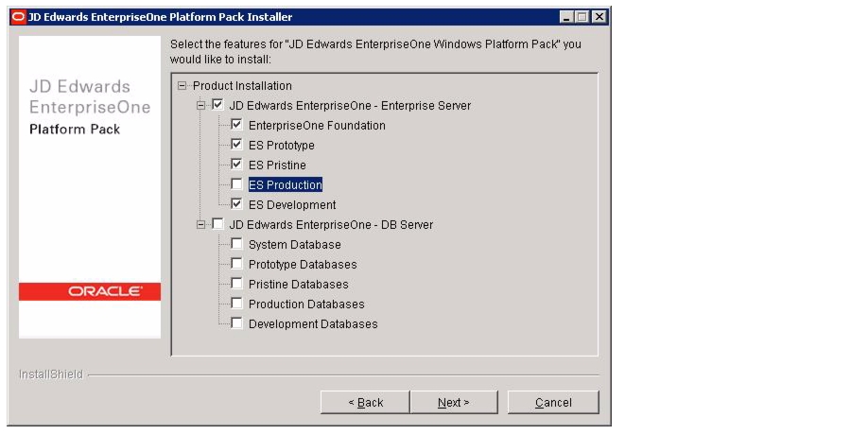This screenshot has width=851, height=435.
Task: Check the ES Production checkbox
Action: tap(236, 184)
